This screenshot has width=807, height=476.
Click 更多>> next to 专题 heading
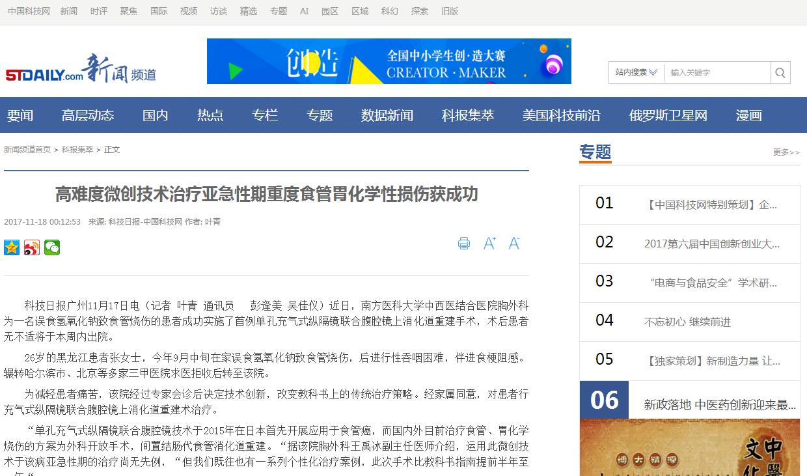(x=786, y=152)
